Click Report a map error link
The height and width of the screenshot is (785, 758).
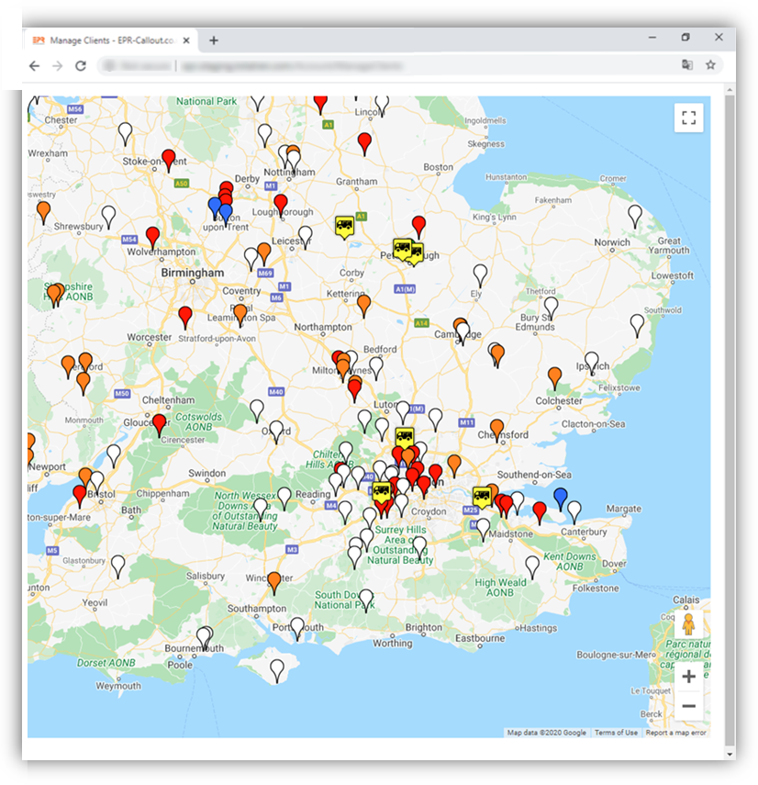point(675,733)
